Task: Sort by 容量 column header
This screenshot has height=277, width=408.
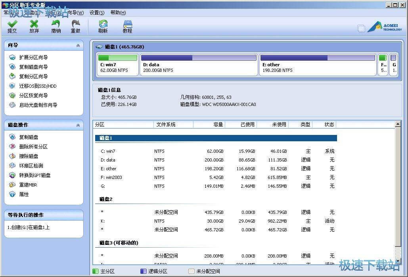Action: pos(209,125)
